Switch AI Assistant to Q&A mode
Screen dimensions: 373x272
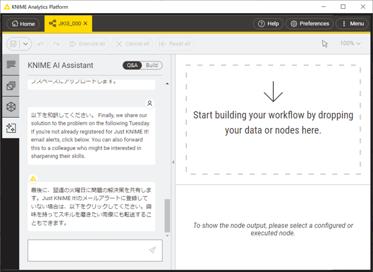point(132,66)
